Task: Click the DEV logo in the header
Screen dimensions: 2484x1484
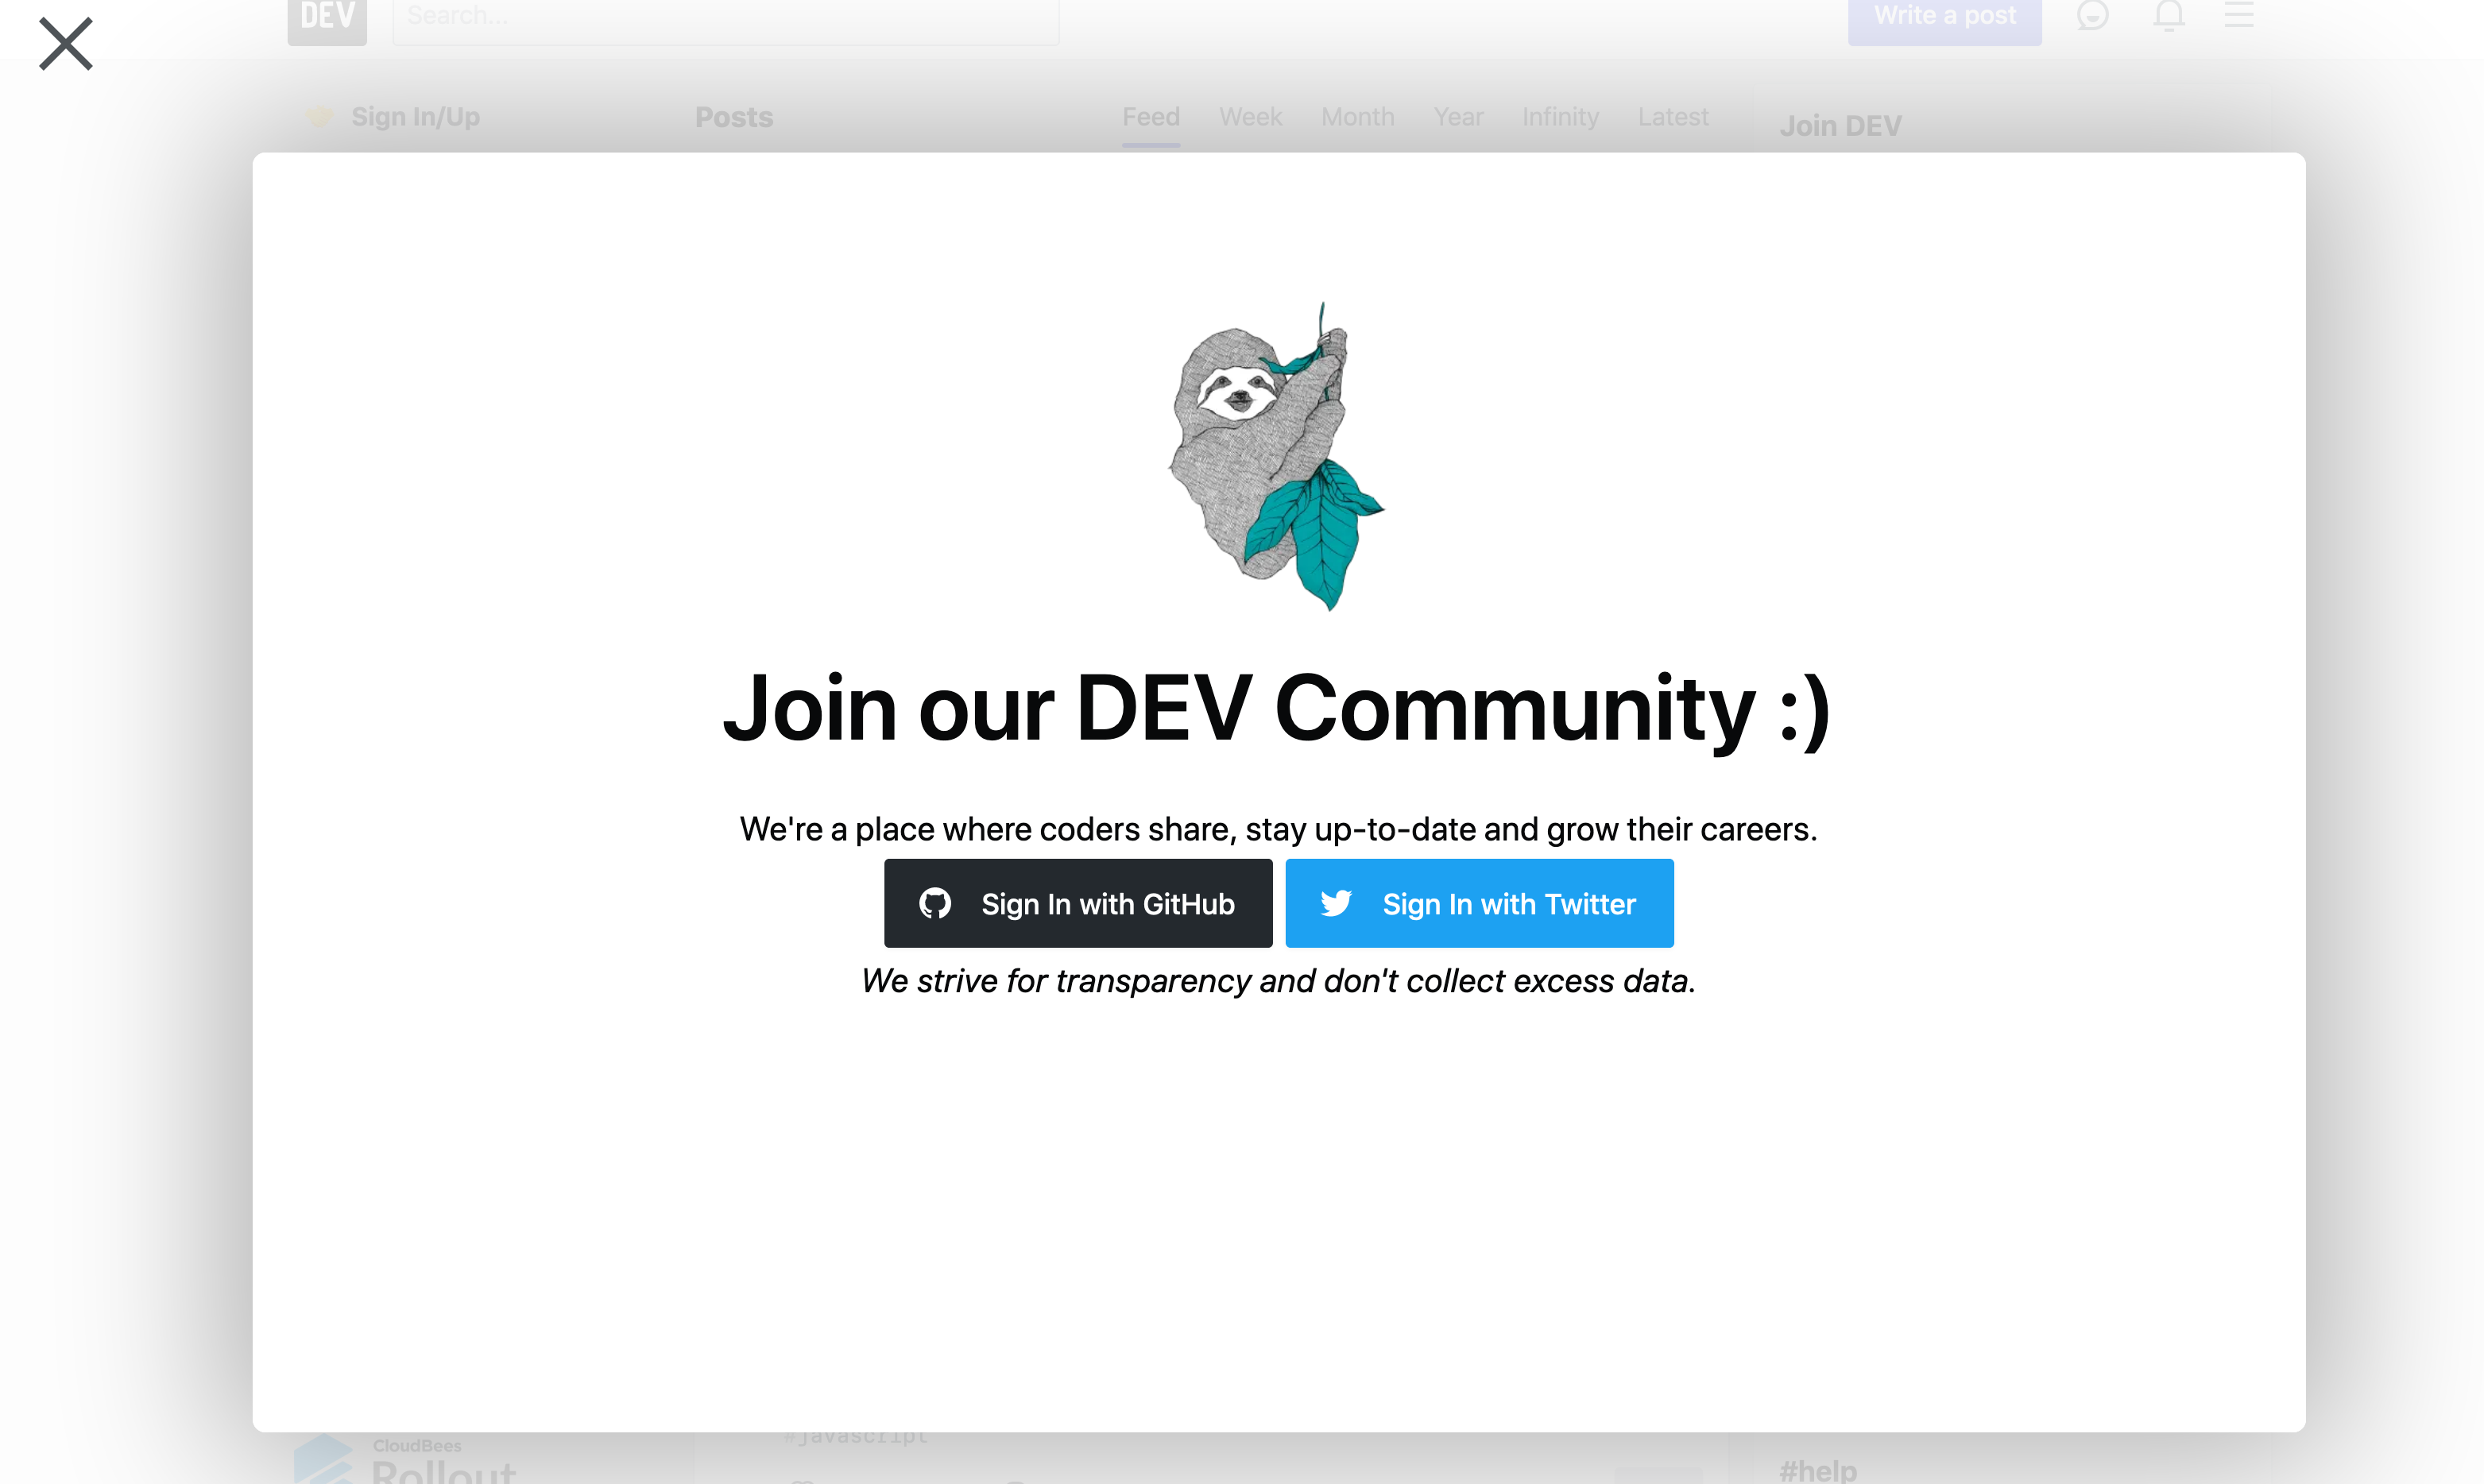Action: 326,18
